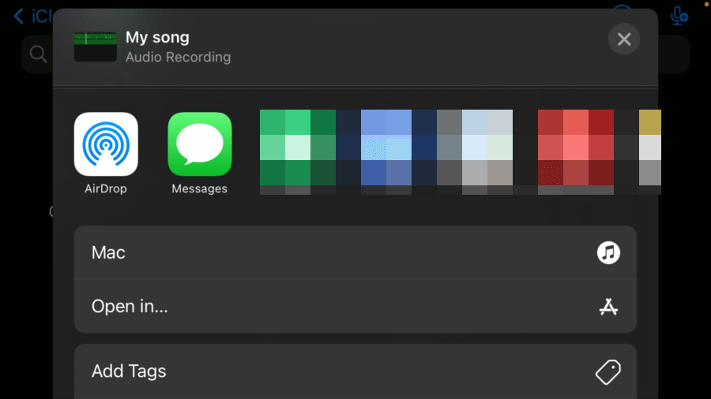Tap the tag icon beside Add Tags

point(608,372)
